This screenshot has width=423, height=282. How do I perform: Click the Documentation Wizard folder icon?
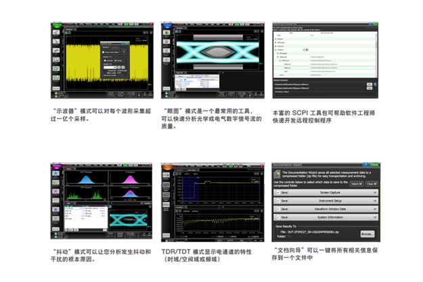pos(278,174)
